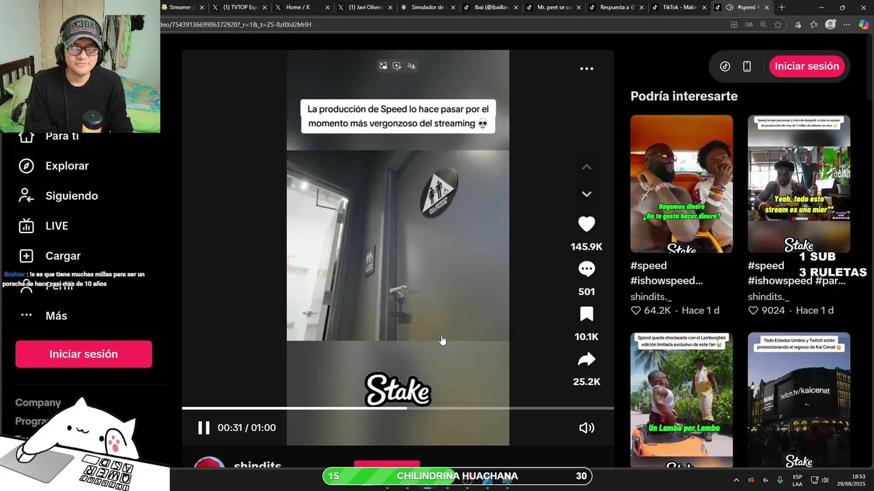Viewport: 874px width, 491px height.
Task: Switch to the 'Streamer' browser tab
Action: (181, 8)
